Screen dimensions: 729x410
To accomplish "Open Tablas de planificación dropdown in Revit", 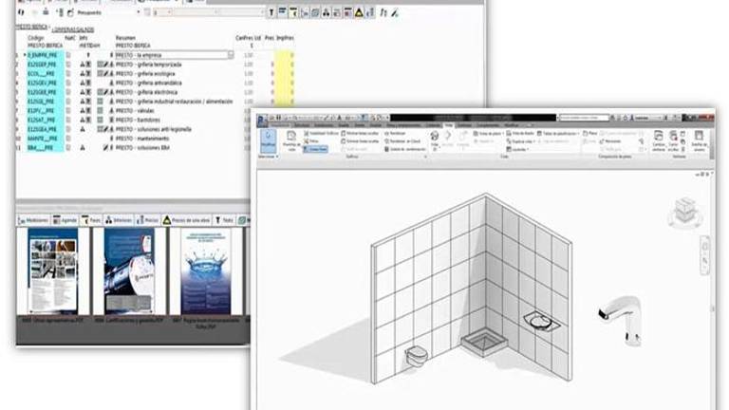I will click(x=558, y=134).
